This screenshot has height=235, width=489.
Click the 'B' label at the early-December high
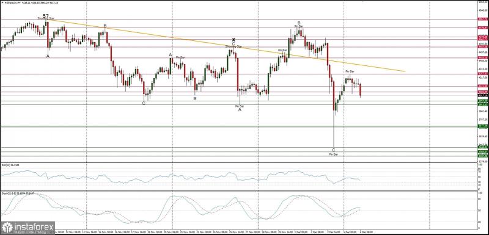(299, 23)
